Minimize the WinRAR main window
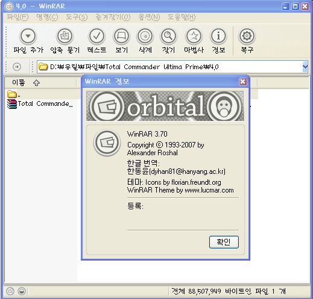This screenshot has height=299, width=313. (x=285, y=7)
